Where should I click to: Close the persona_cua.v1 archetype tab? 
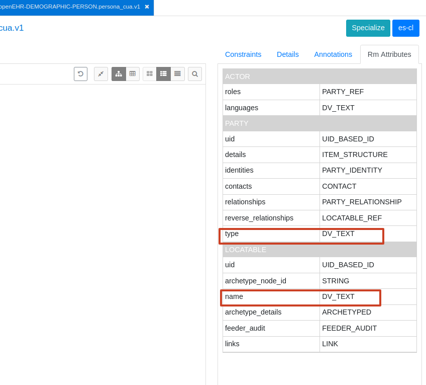coord(147,7)
